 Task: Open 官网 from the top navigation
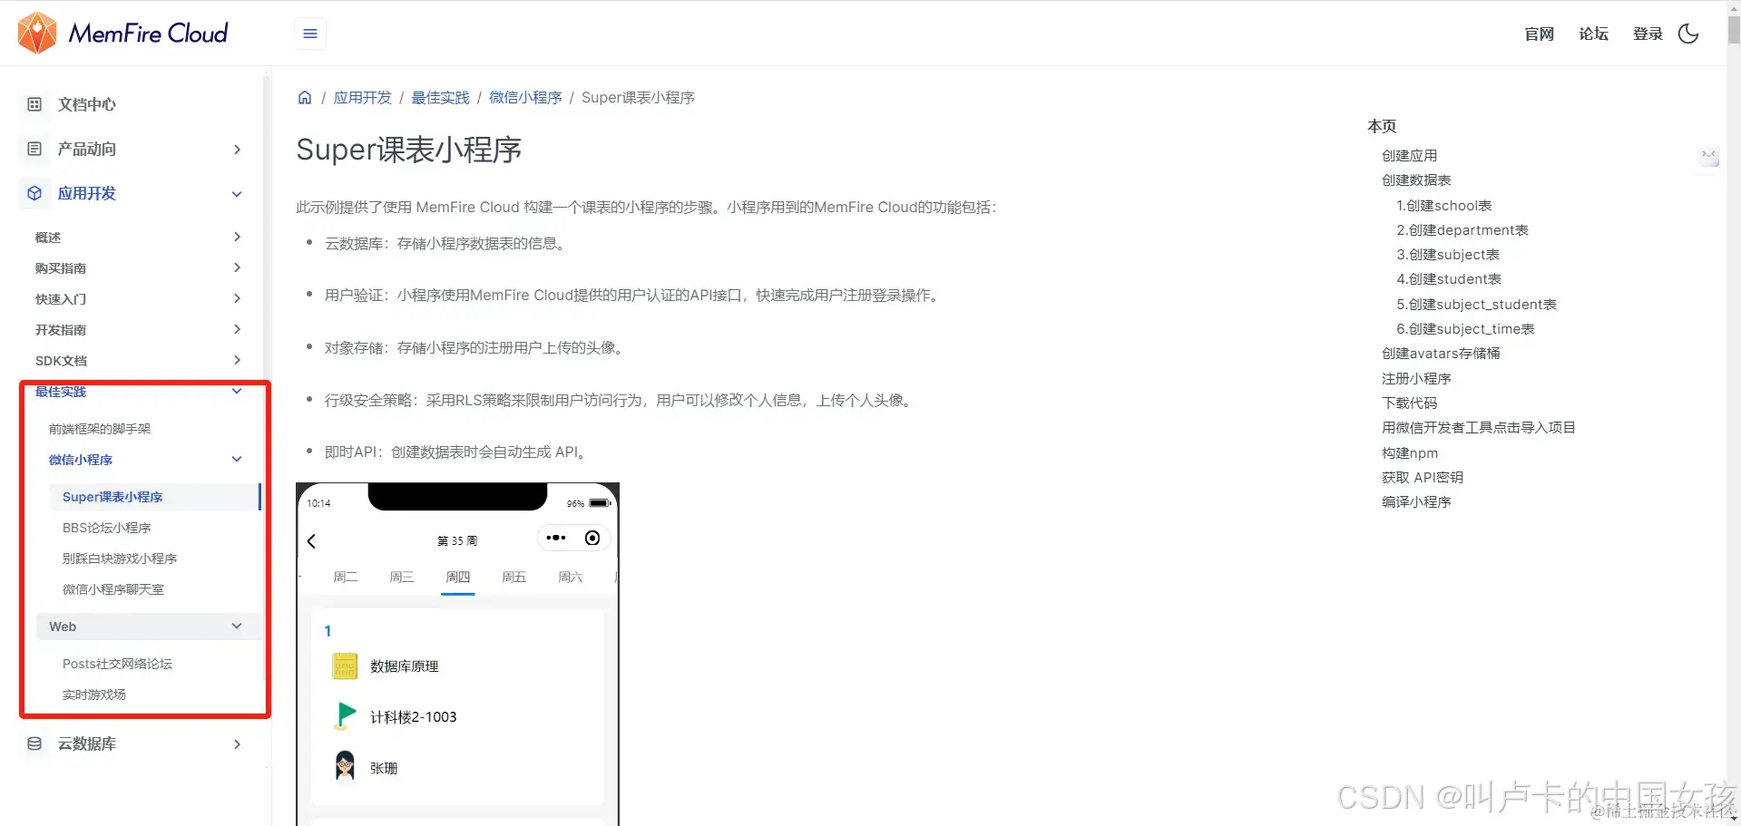click(1539, 34)
